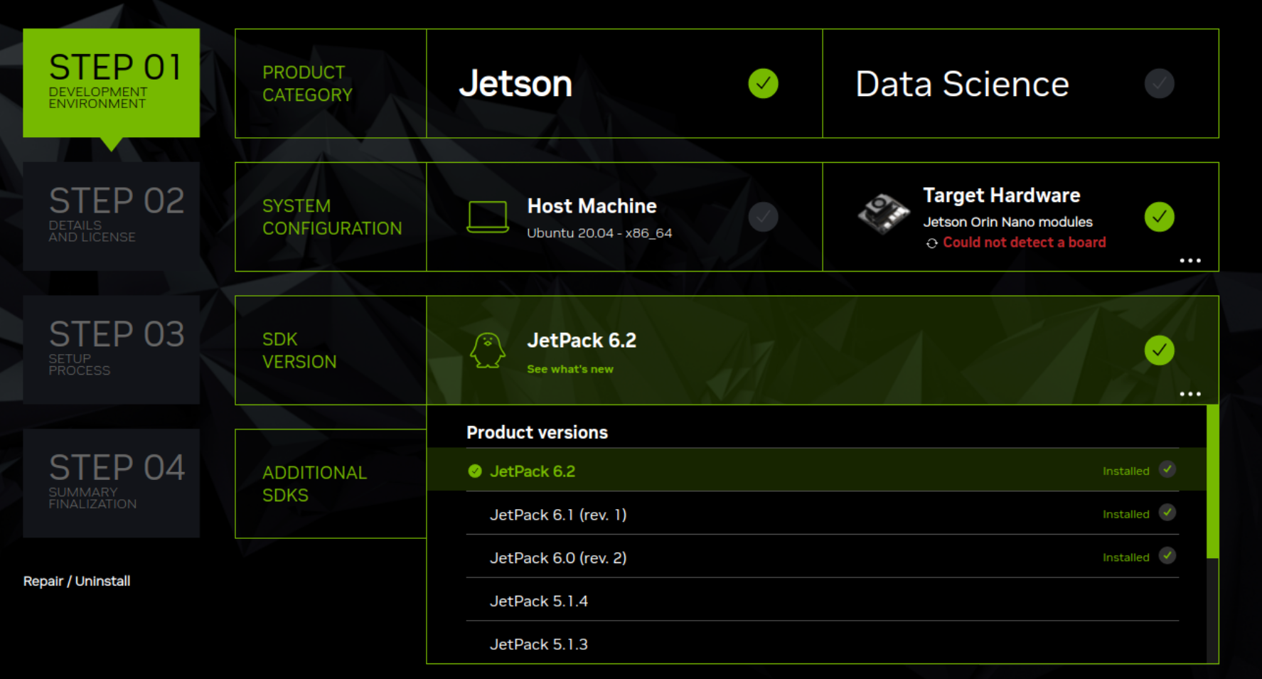Go to STEP 04 Summary Finalization

pyautogui.click(x=111, y=483)
